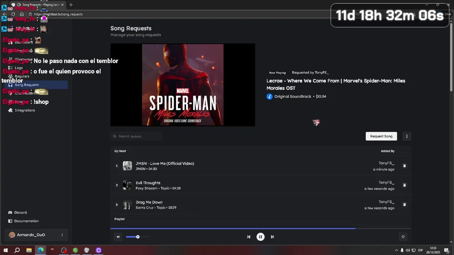Click the magnifier icon in Search queue
The width and height of the screenshot is (454, 255).
tap(115, 136)
